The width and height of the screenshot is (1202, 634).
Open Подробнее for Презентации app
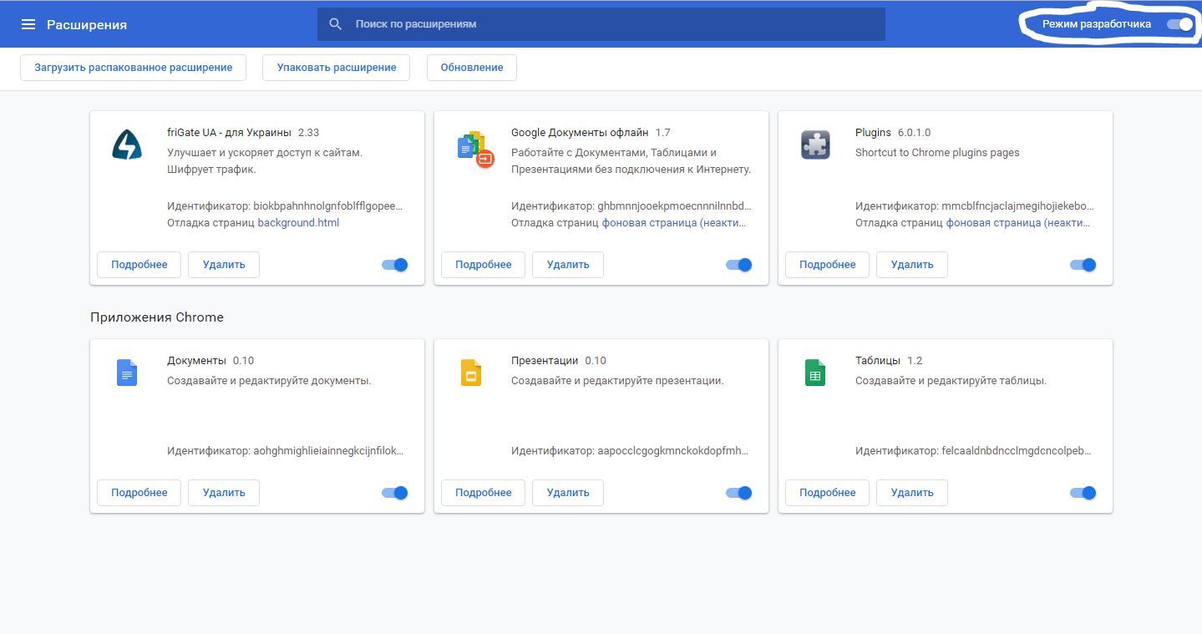[484, 493]
